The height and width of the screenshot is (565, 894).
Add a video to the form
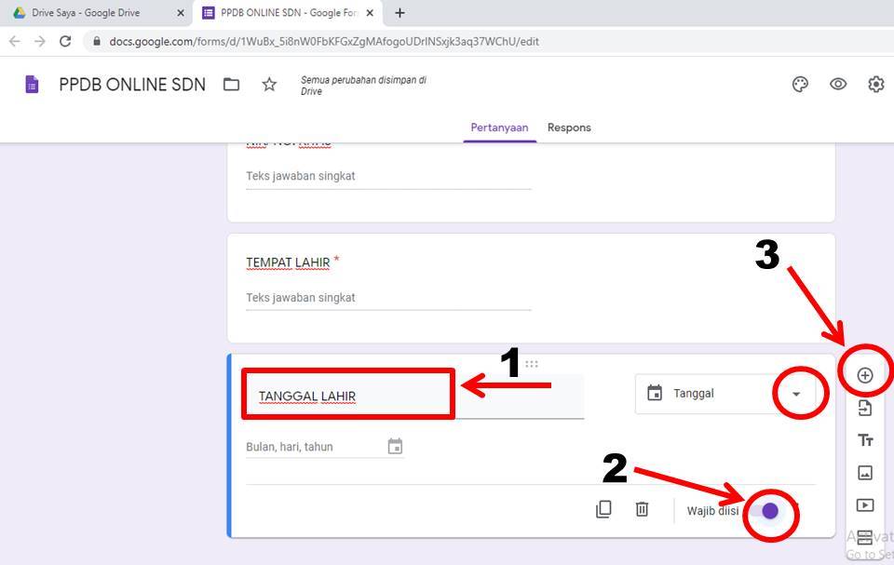pyautogui.click(x=864, y=504)
